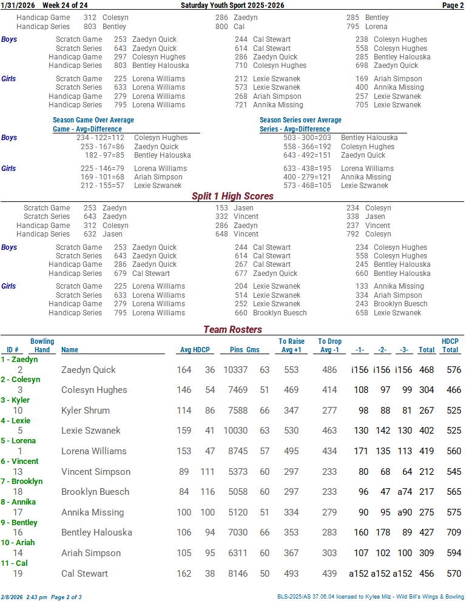Click Zaedyn Quick's pins value 10337
Image resolution: width=466 pixels, height=601 pixels.
(235, 370)
